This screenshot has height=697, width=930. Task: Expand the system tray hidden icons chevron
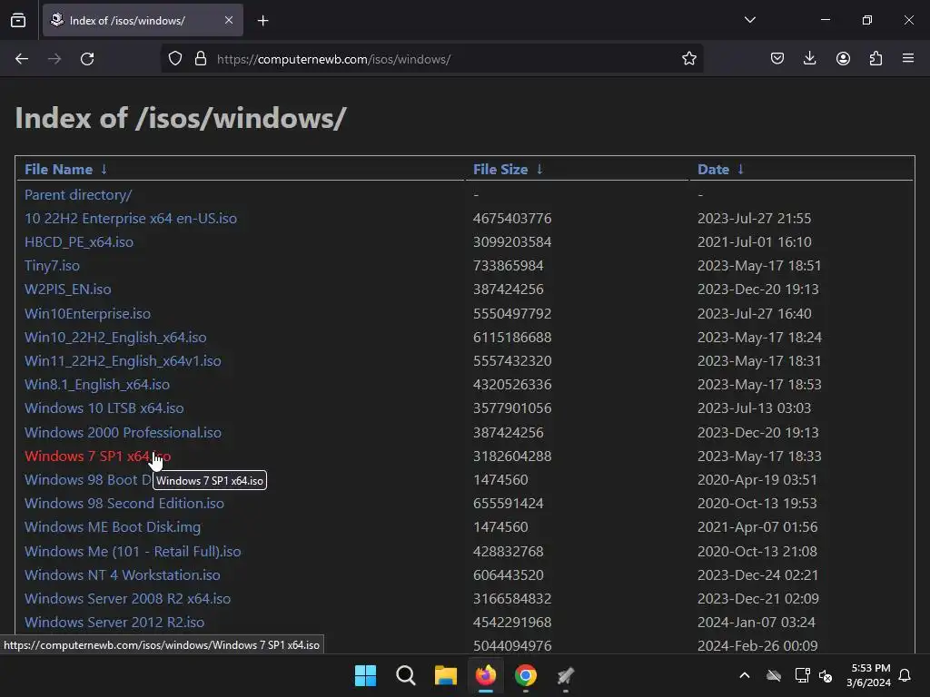(745, 675)
